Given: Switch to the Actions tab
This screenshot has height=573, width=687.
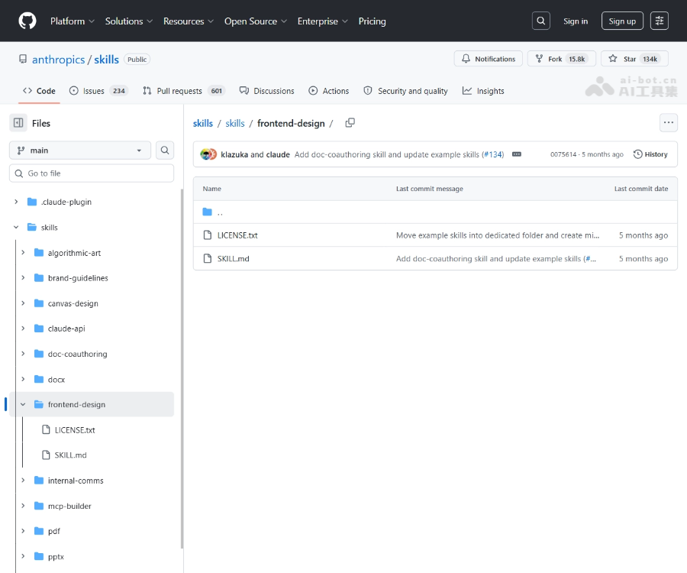Looking at the screenshot, I should point(328,91).
